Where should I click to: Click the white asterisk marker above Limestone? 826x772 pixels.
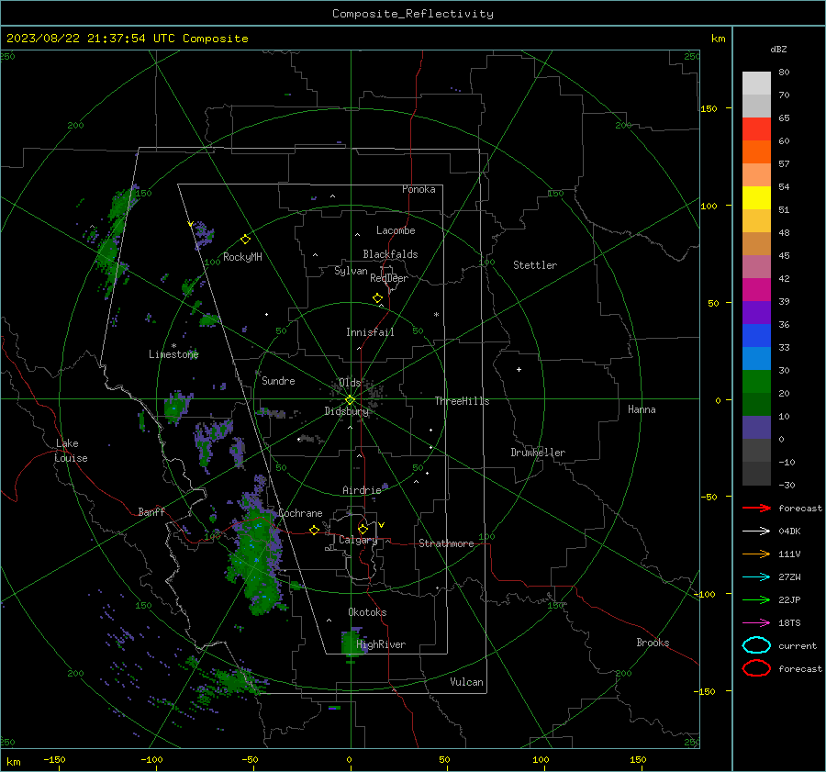click(x=173, y=346)
